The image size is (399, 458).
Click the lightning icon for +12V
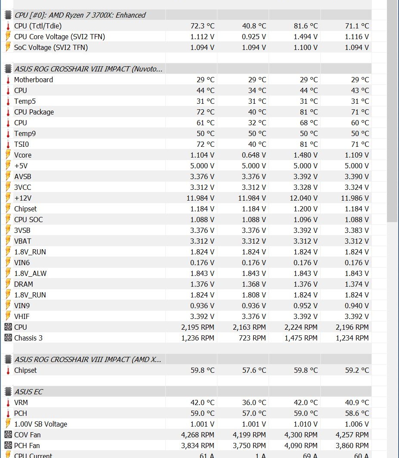coord(8,198)
